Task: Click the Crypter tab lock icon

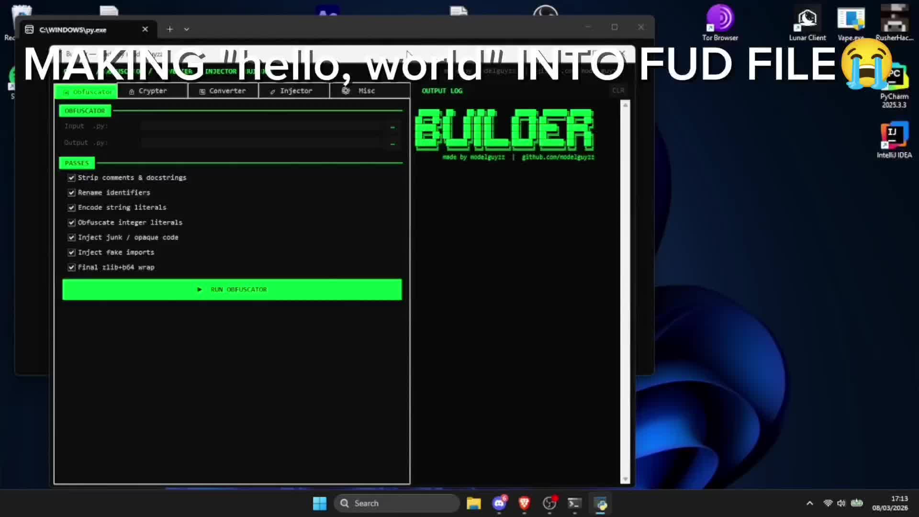Action: 132,91
